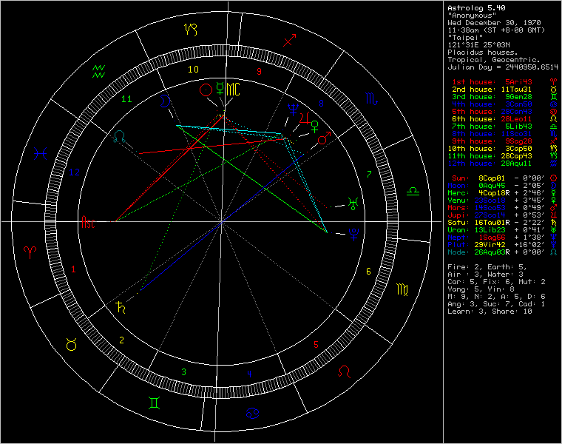Select house number 12 inside the wheel
The width and height of the screenshot is (562, 444).
[74, 172]
